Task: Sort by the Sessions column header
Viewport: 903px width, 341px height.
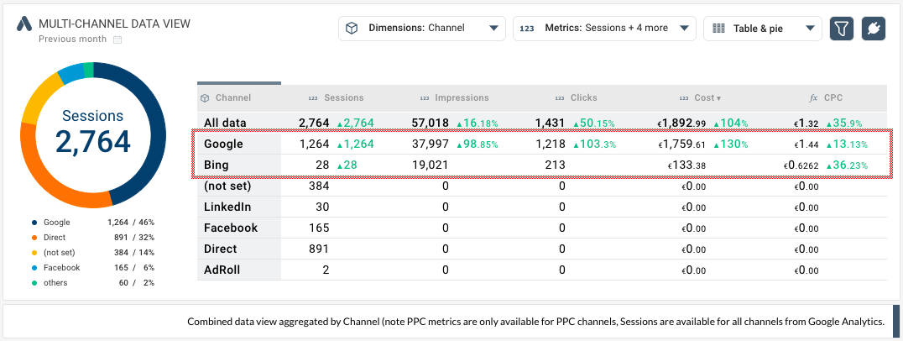Action: 344,98
